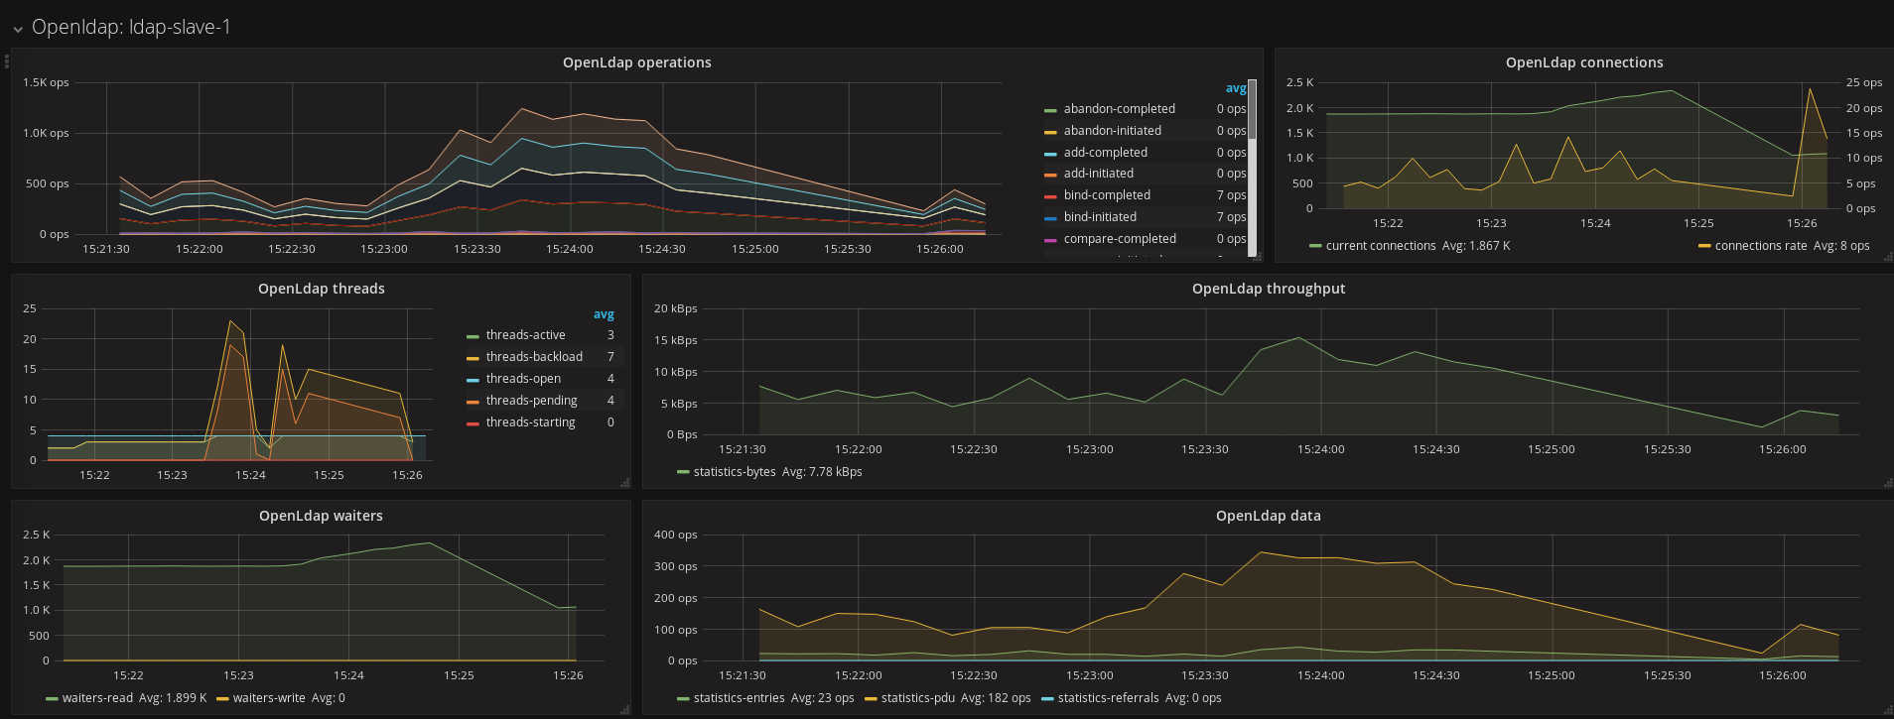This screenshot has height=719, width=1894.
Task: Click the 'Avg: 182 ops' statistics-pdu value
Action: click(x=996, y=698)
